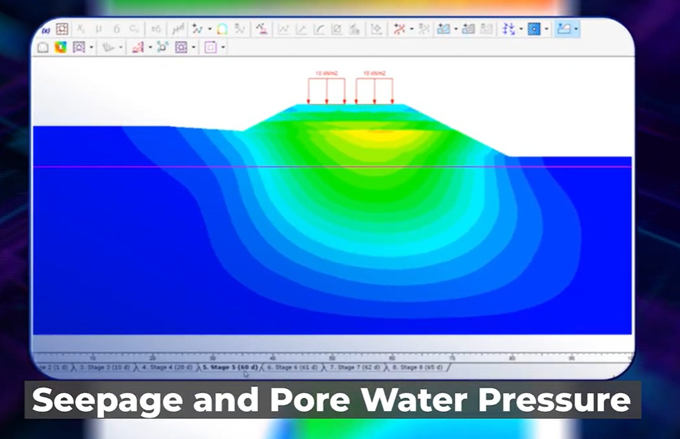Click the purple framed mesh icon, second row

(79, 47)
